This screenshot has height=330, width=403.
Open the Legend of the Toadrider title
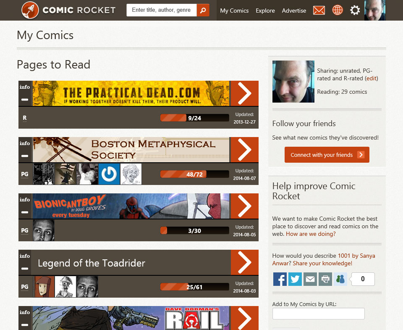tap(92, 263)
